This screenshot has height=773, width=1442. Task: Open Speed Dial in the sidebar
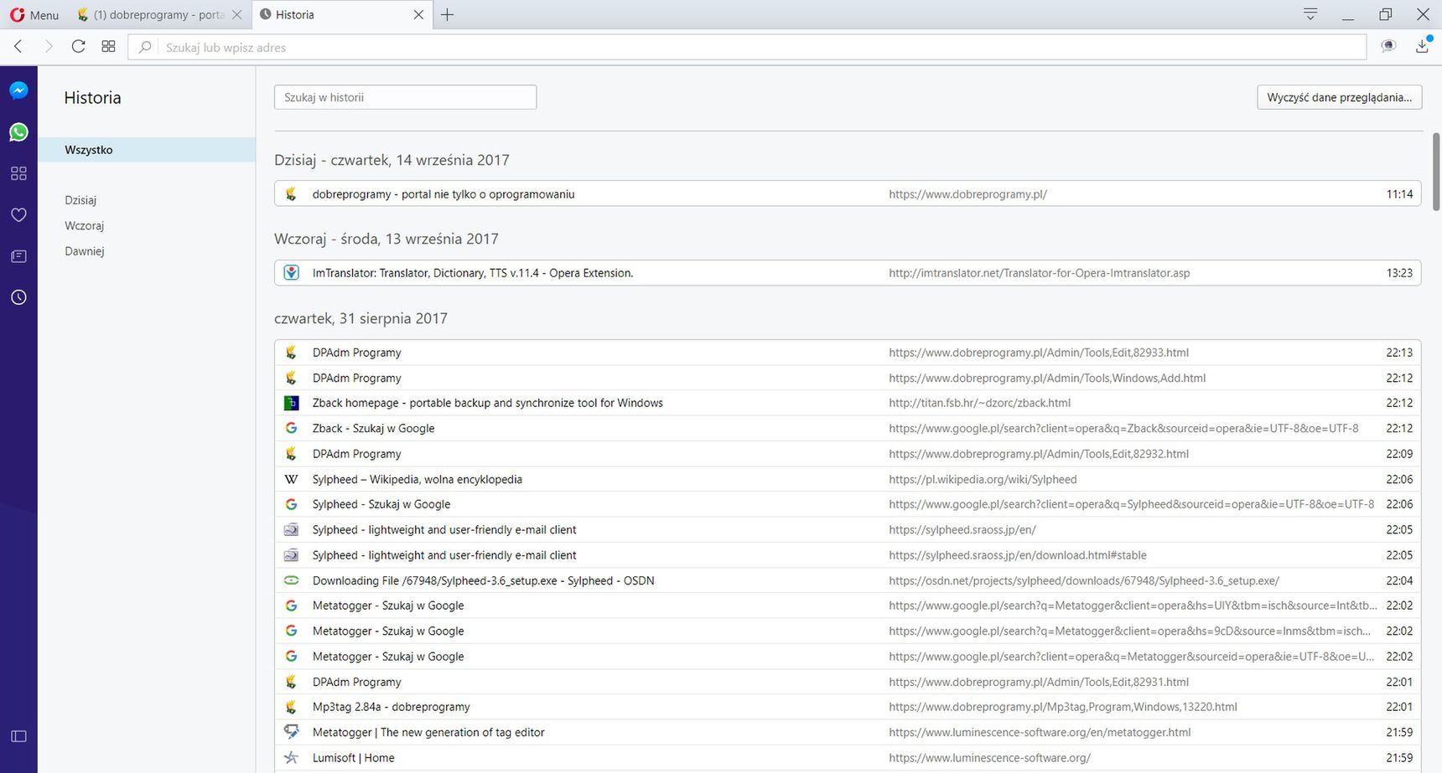18,173
